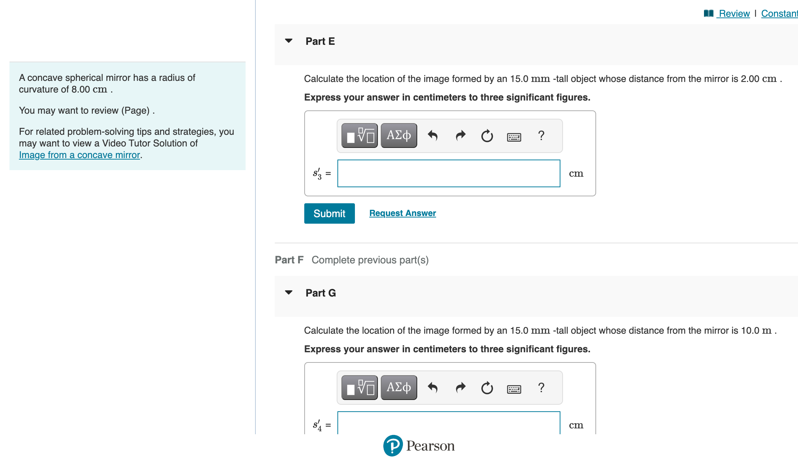
Task: Reset the Part E answer using circular arrow icon
Action: [487, 136]
